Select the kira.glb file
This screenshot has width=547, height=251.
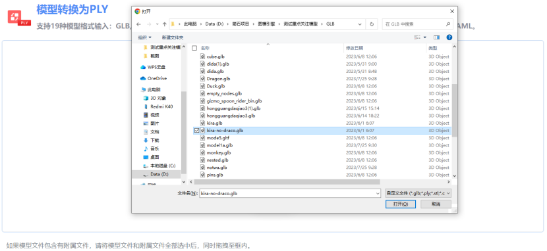(214, 123)
